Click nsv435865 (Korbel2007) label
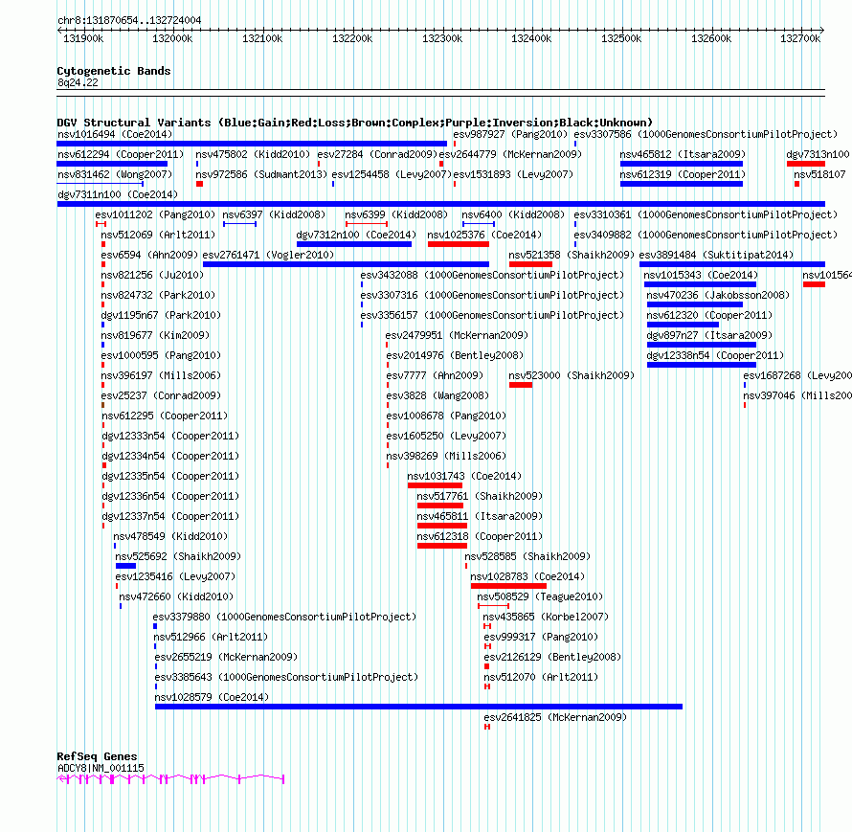852x832 pixels. (546, 617)
